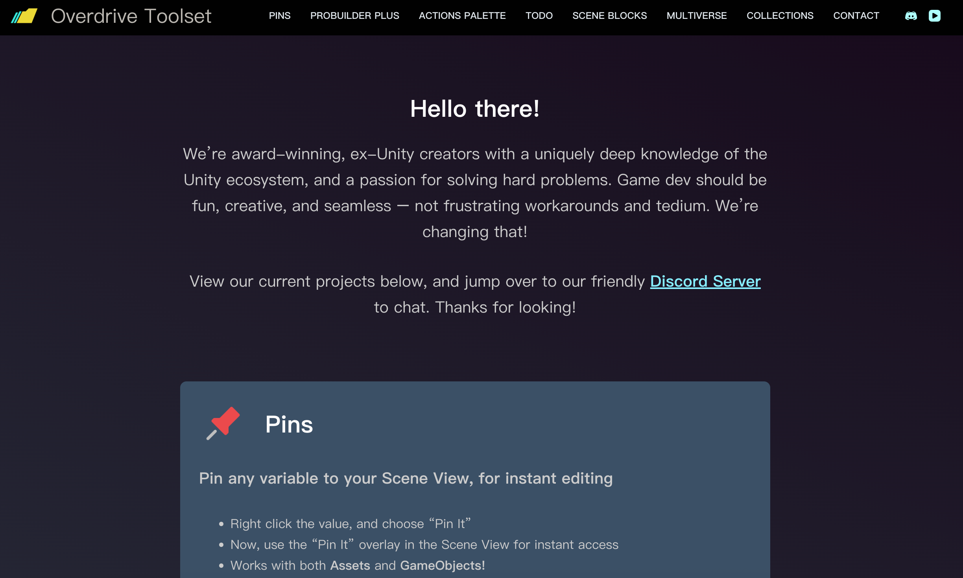The image size is (963, 578).
Task: Open the Pins nav item
Action: [280, 16]
